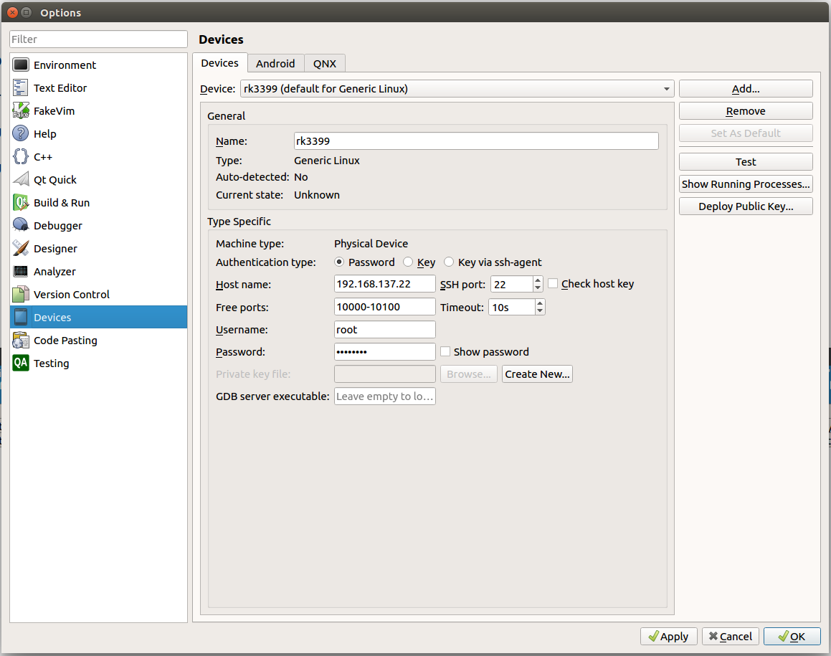This screenshot has height=656, width=831.
Task: Decrease the Timeout spinner value
Action: (540, 311)
